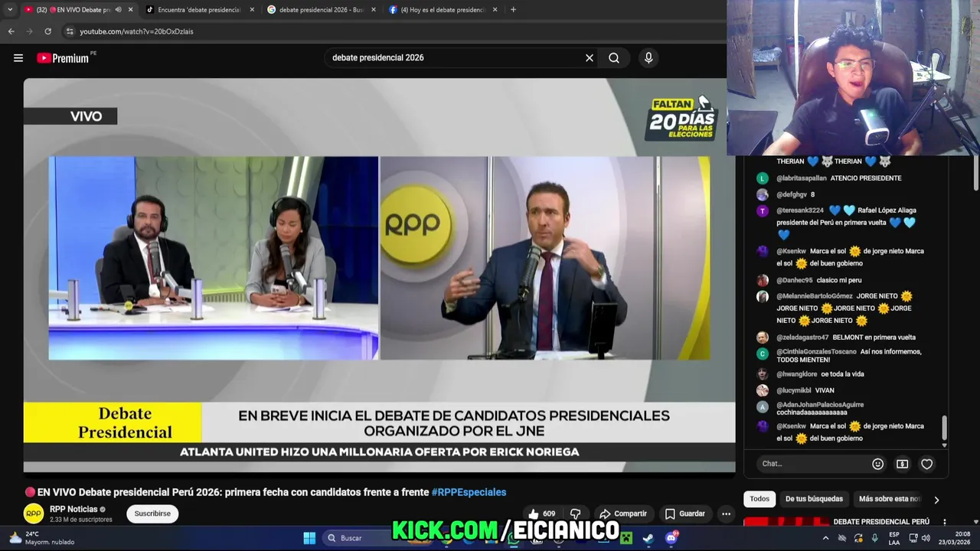The image size is (980, 551).
Task: Open the chat emoji picker
Action: 878,464
